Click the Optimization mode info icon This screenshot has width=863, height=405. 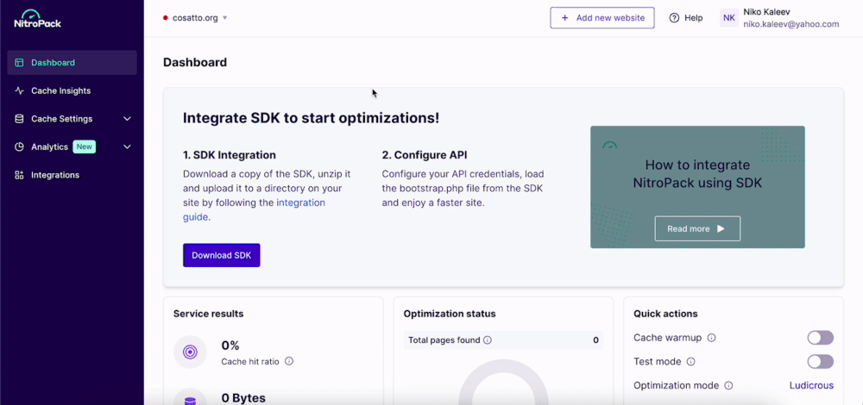(728, 386)
